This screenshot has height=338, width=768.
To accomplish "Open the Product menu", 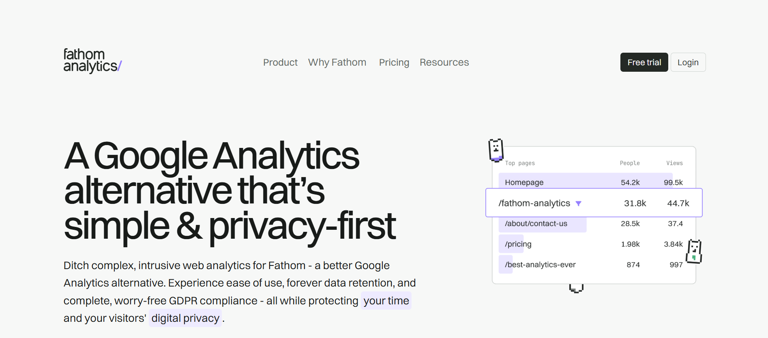I will point(280,62).
